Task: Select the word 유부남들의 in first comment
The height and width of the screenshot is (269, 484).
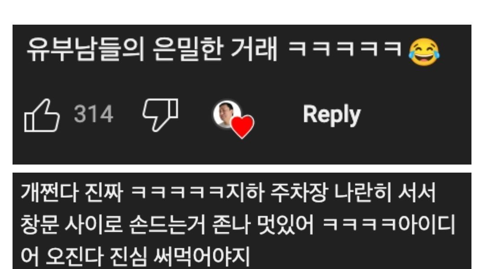Action: [x=86, y=49]
